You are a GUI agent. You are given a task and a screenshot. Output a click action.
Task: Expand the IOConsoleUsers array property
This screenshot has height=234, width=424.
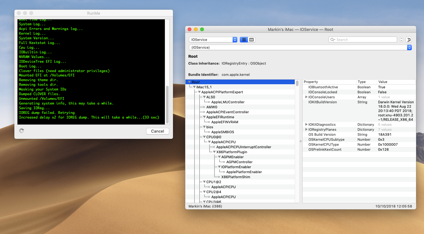[x=306, y=97]
